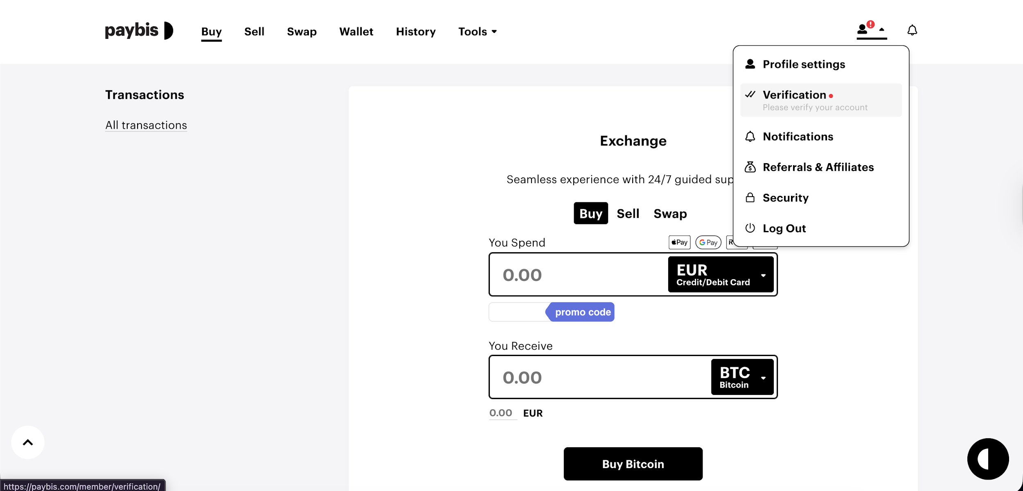Screen dimensions: 1023x491
Task: Open the EUR Credit/Debit Card currency selector
Action: click(721, 275)
